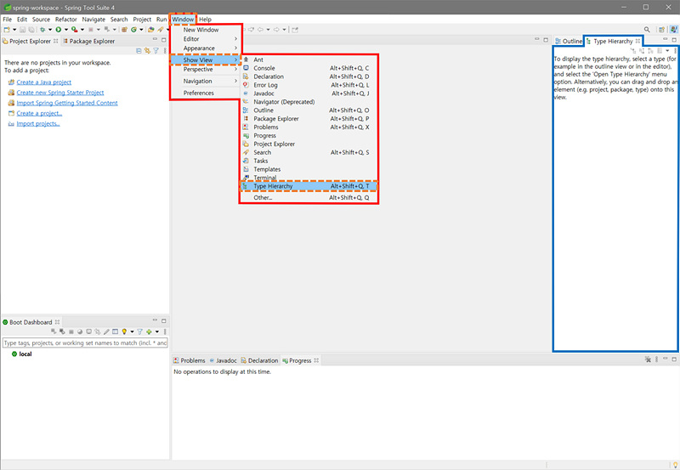
Task: Expand the Editor submenu arrow
Action: (236, 39)
